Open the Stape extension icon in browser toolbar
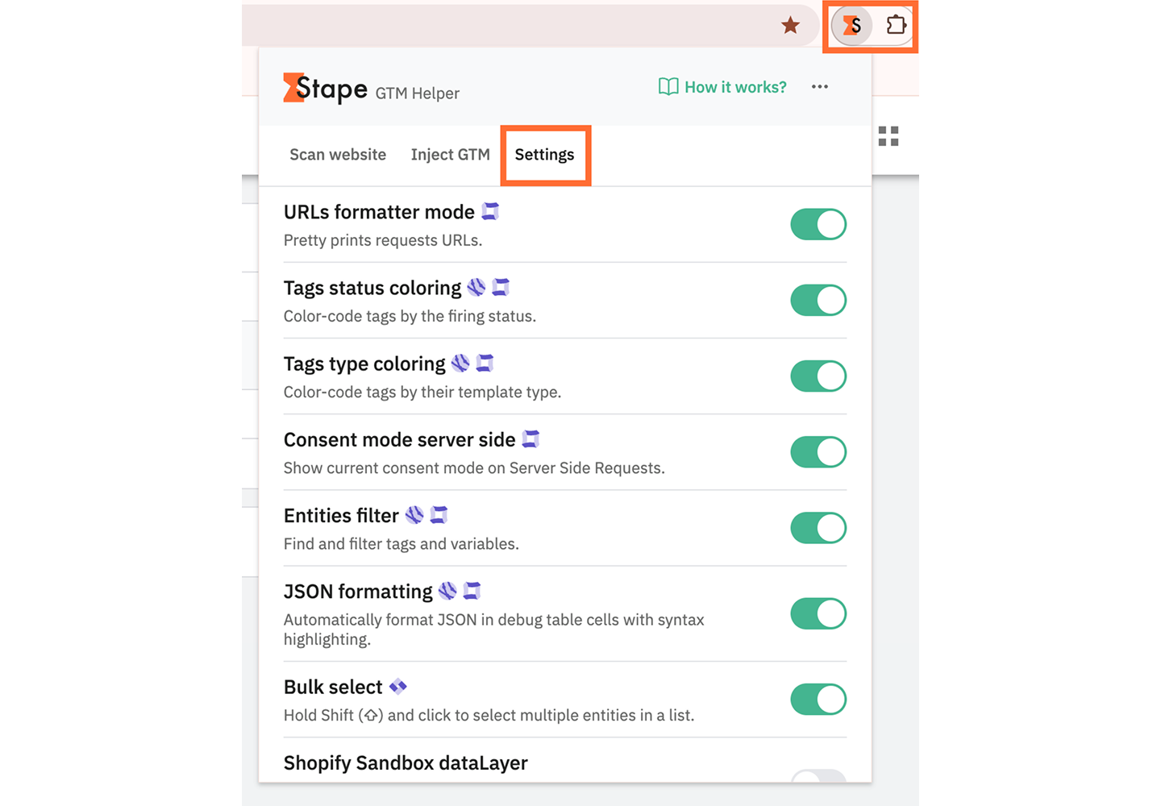The width and height of the screenshot is (1161, 806). tap(852, 26)
